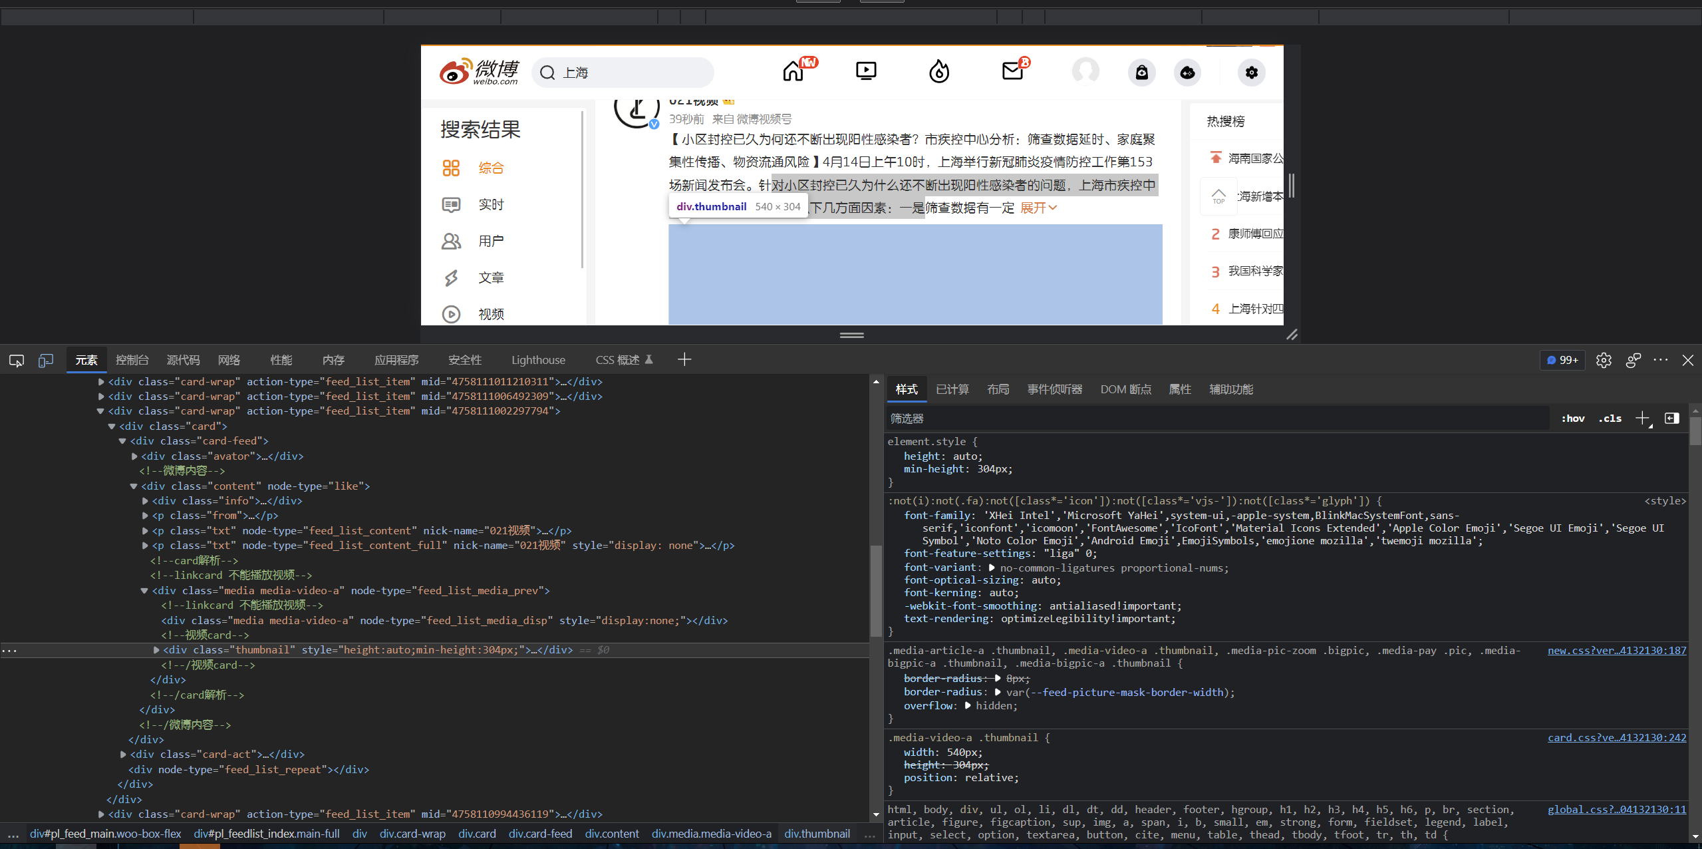The image size is (1702, 849).
Task: Toggle dark mode icon in Weibo header
Action: 1187,73
